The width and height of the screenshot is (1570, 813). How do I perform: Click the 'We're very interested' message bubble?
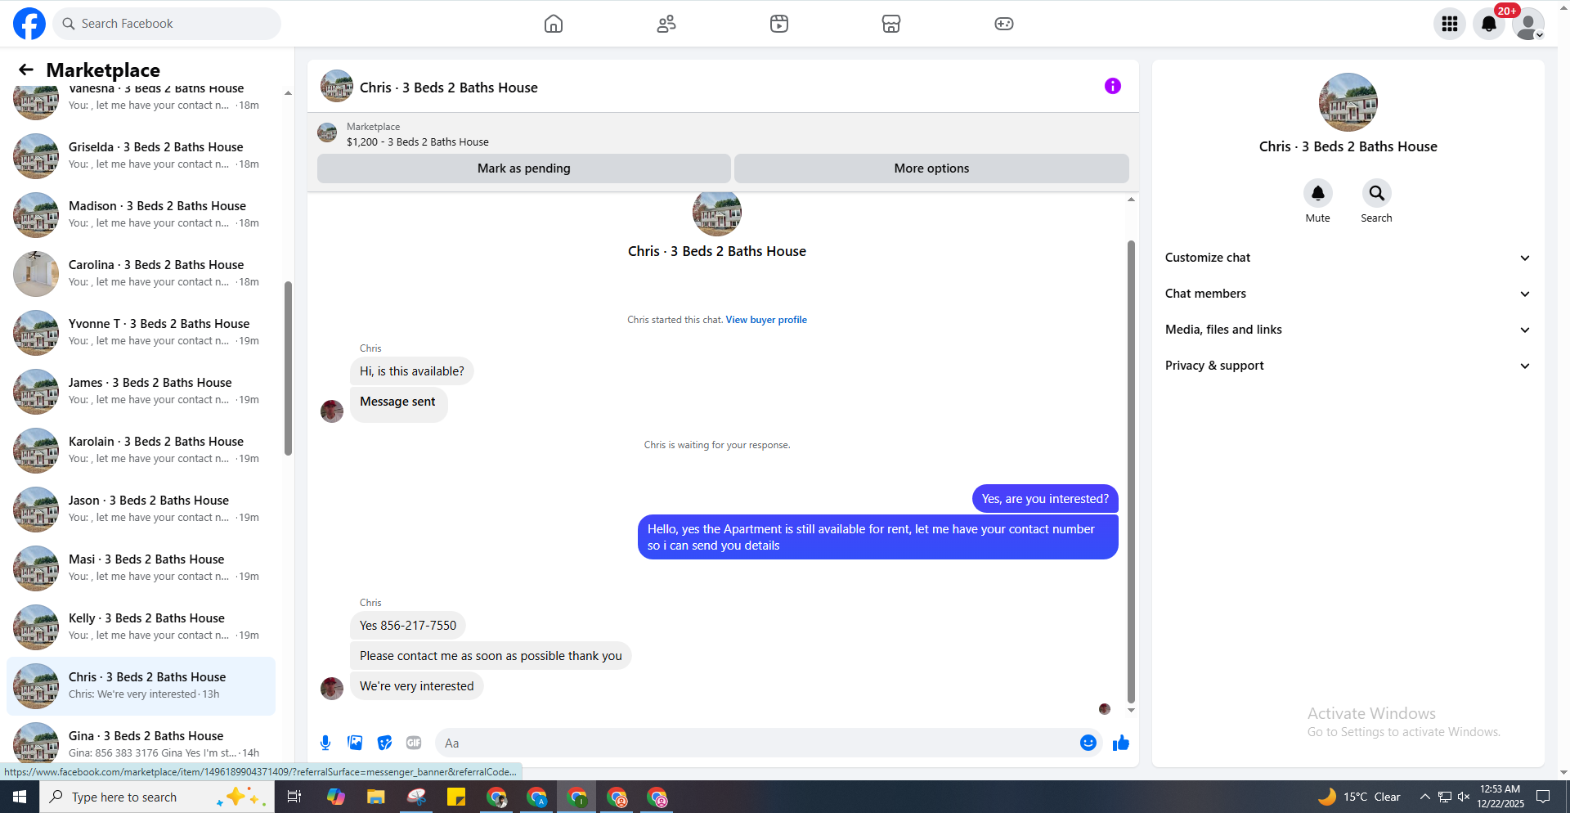click(417, 686)
